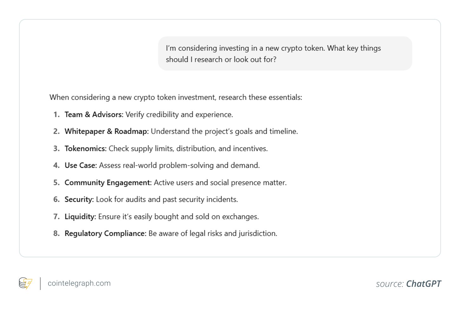Viewport: 460px width, 309px height.
Task: Click "Check supply limits, distribution" description
Action: pos(188,148)
